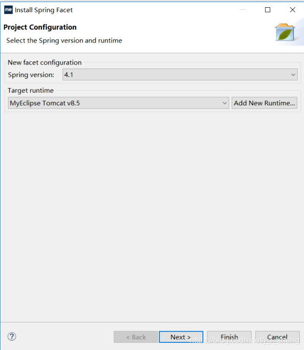This screenshot has width=304, height=350.
Task: Click the Add New Runtime... button
Action: (264, 103)
